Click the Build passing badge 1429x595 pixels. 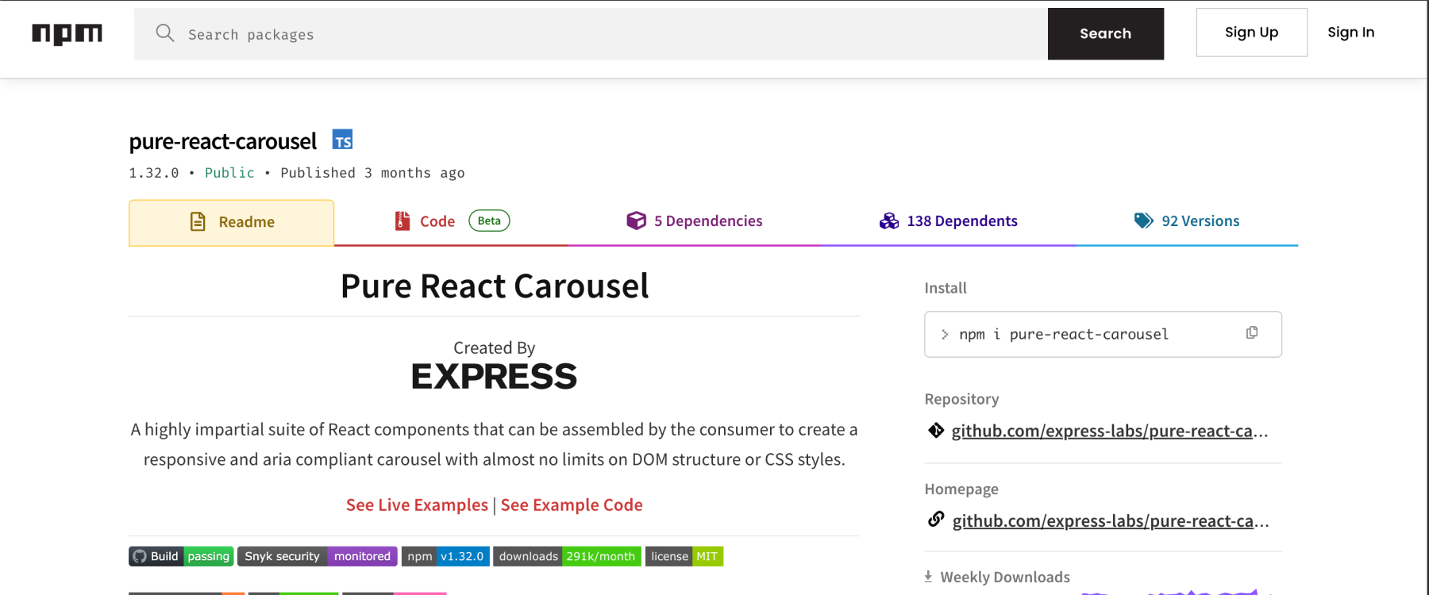181,556
